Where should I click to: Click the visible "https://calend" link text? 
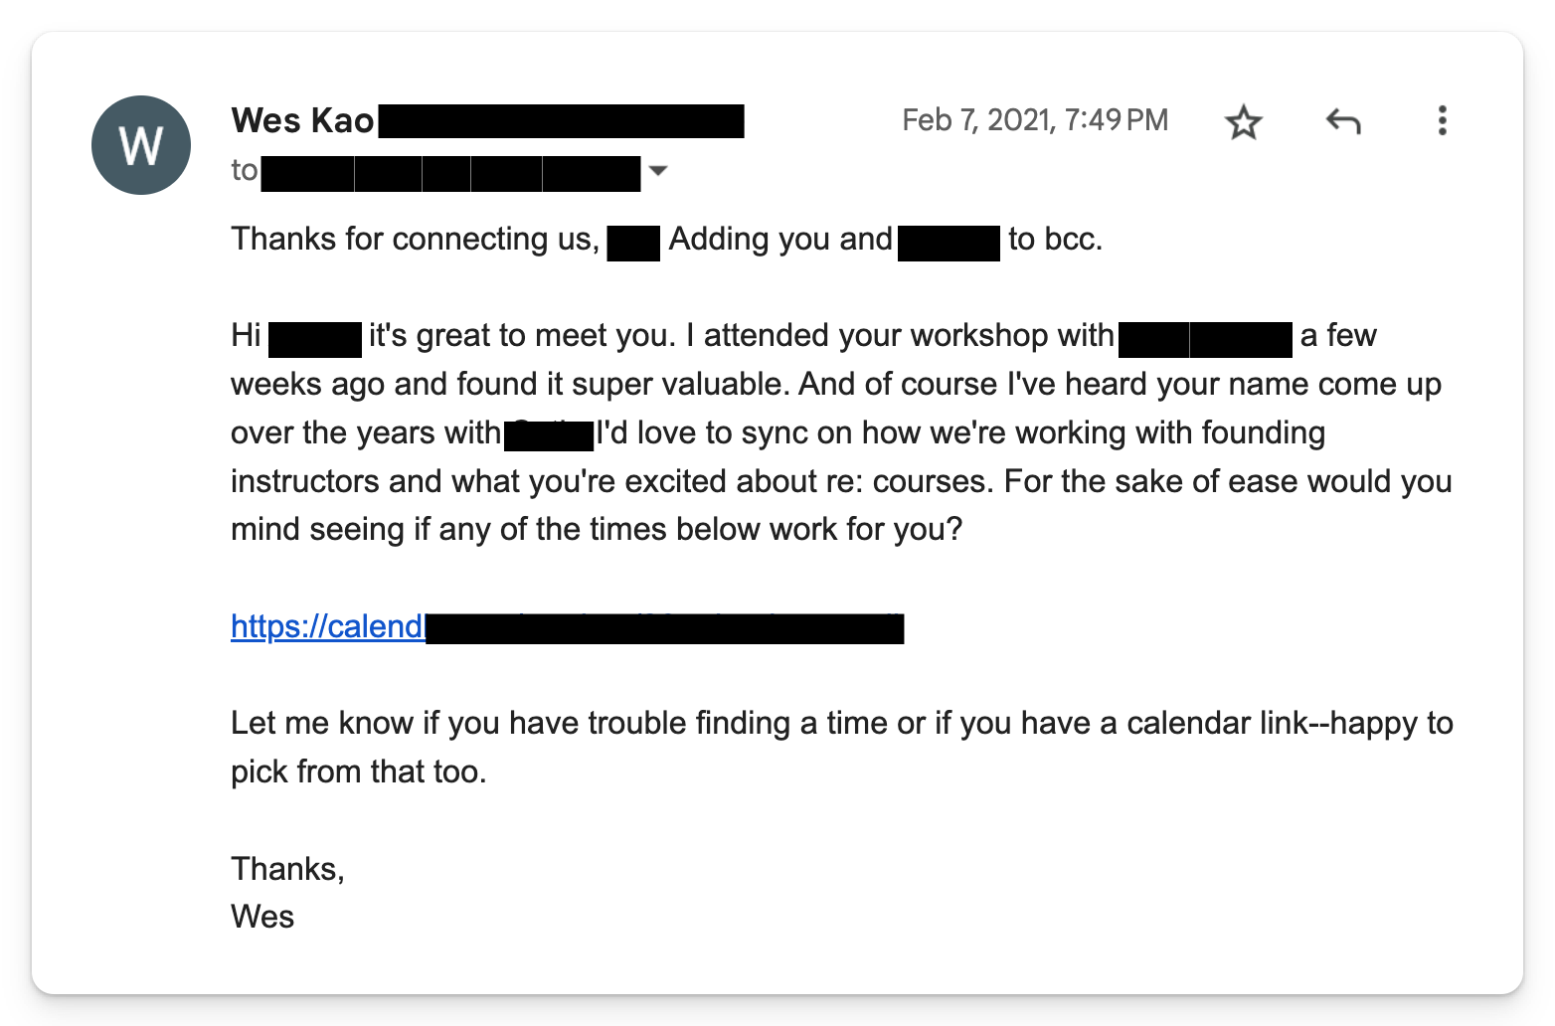coord(325,626)
